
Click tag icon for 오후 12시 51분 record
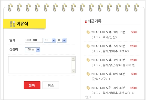[x=88, y=74]
